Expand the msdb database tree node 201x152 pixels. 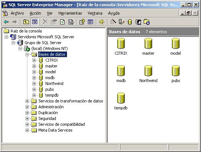[34, 78]
